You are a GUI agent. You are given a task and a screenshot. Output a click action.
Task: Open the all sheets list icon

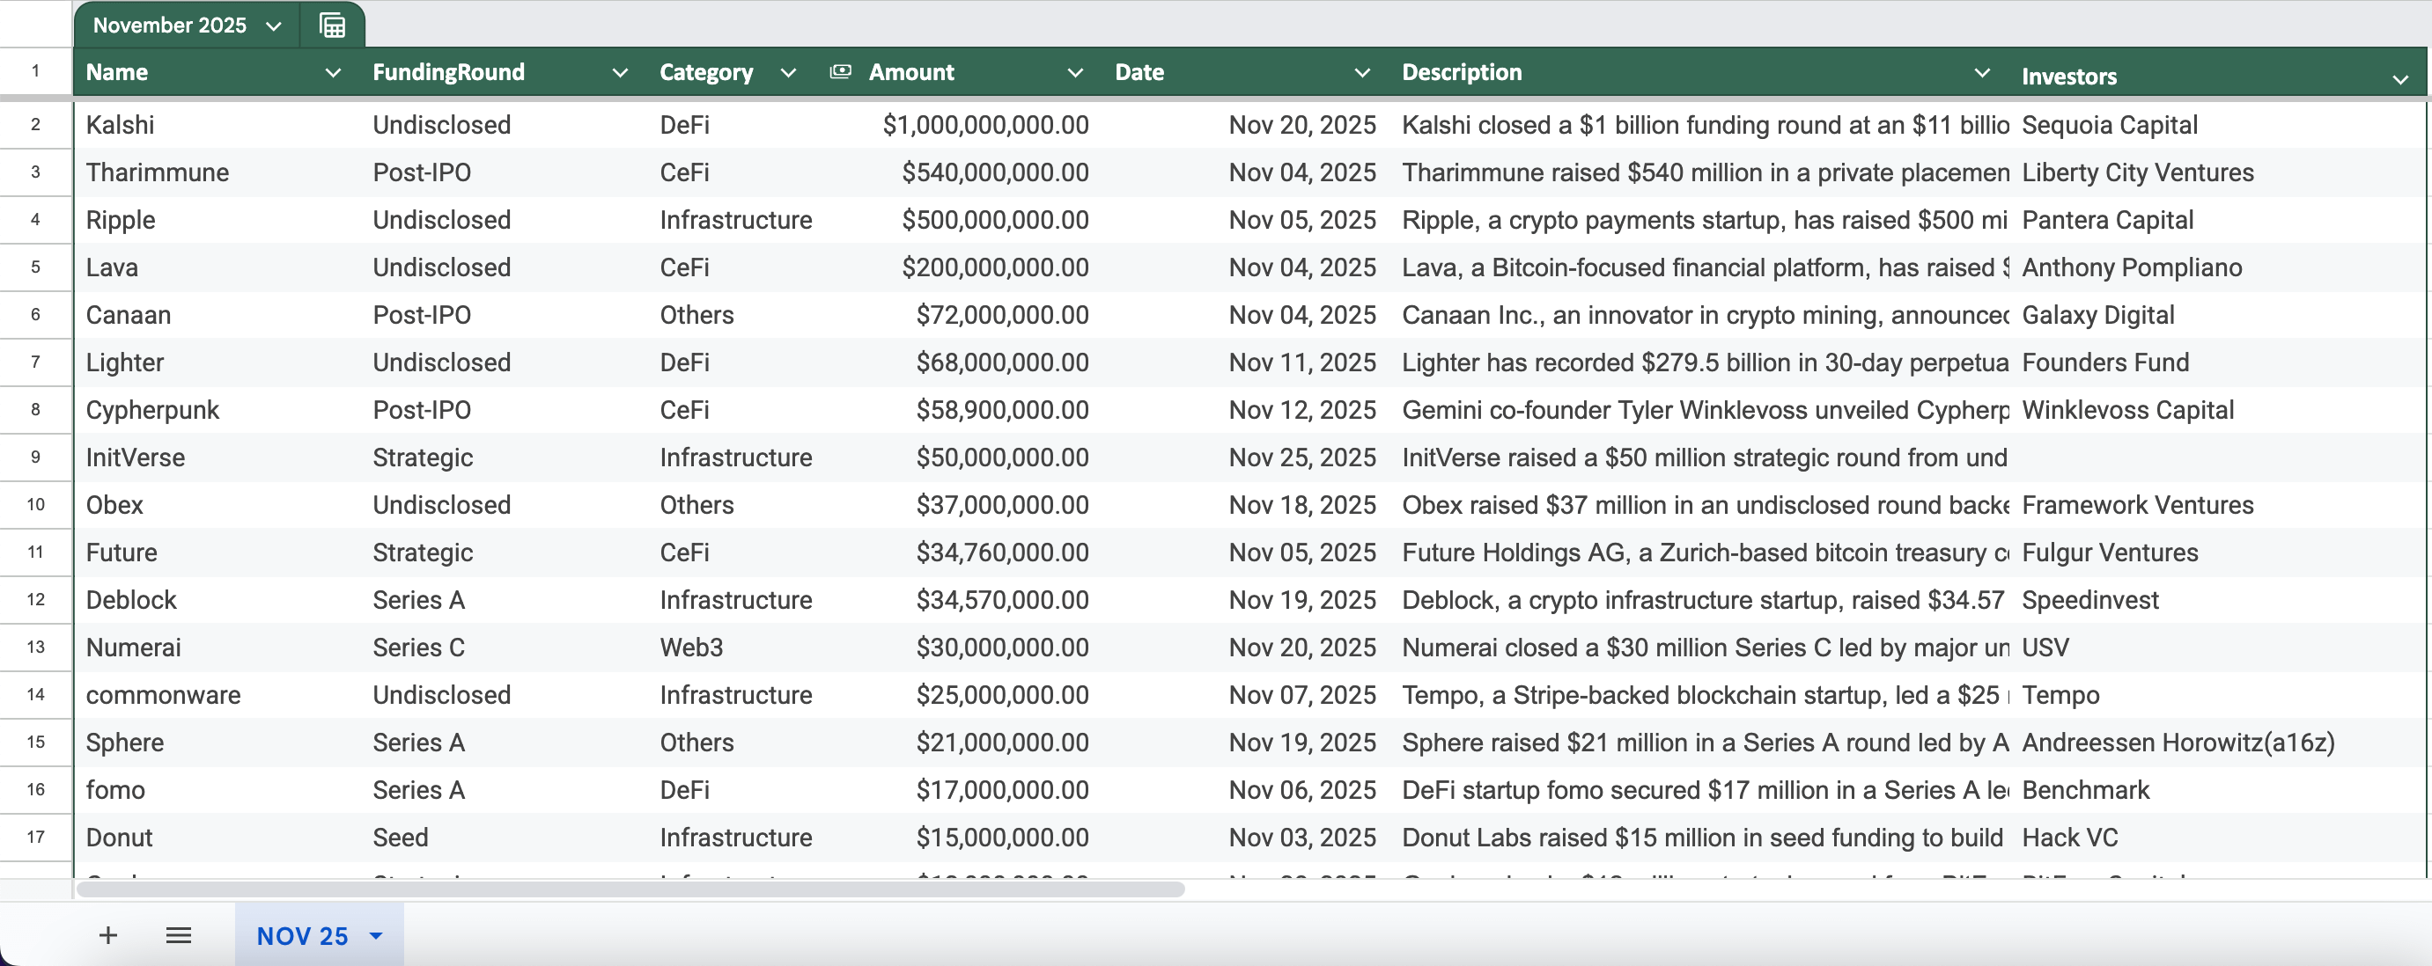(179, 935)
